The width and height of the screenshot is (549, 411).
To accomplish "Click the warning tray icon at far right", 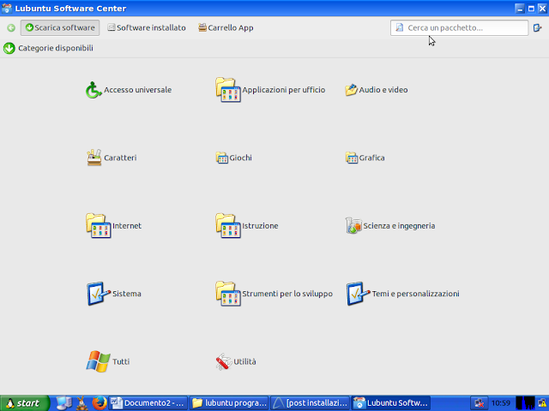I will [x=542, y=403].
